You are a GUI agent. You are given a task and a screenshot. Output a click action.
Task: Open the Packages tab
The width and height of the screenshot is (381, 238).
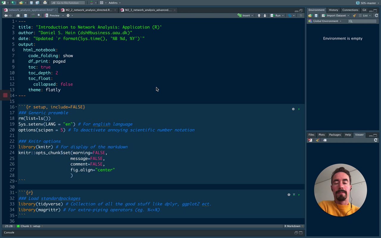[x=335, y=135]
